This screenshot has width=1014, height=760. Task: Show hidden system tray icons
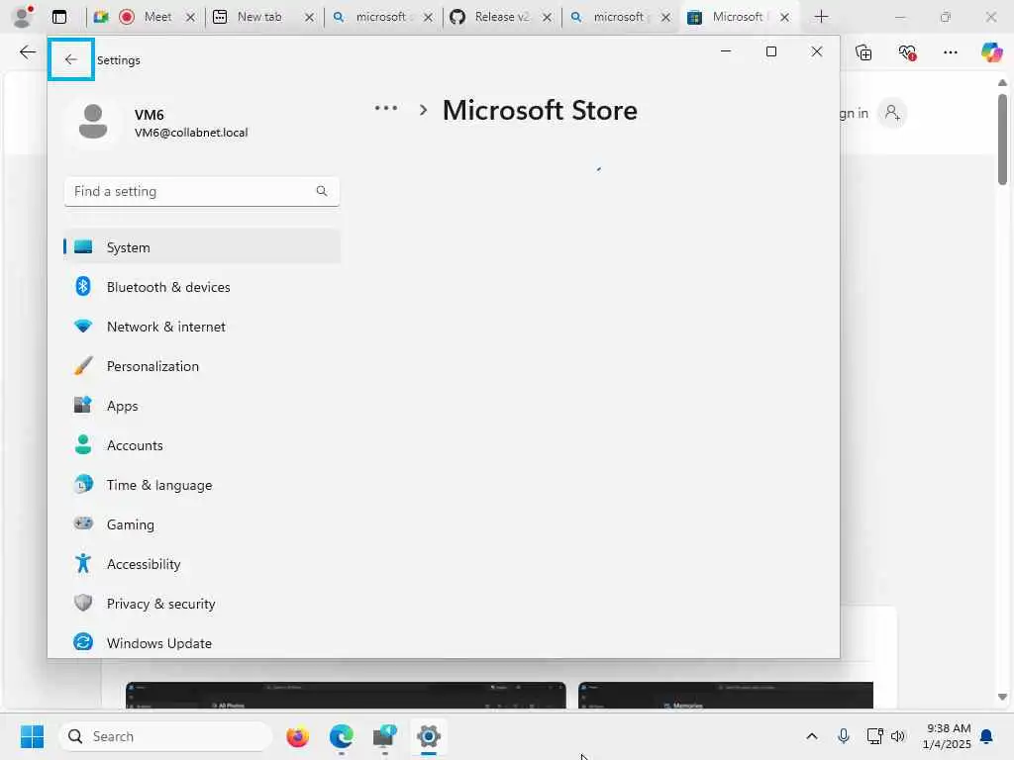pos(812,736)
